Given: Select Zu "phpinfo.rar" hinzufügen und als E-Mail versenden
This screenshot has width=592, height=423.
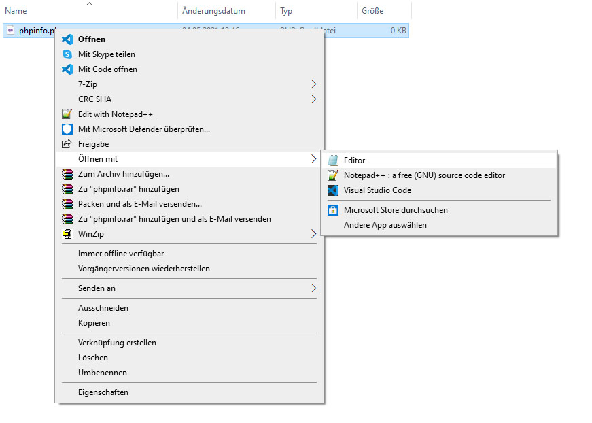Looking at the screenshot, I should tap(189, 219).
